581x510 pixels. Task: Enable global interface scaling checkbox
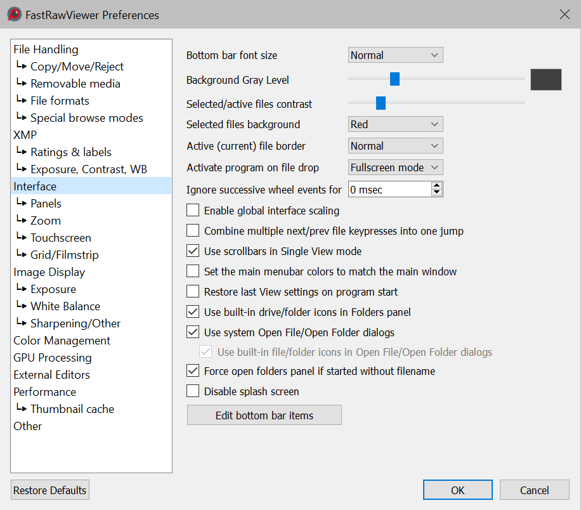(193, 211)
